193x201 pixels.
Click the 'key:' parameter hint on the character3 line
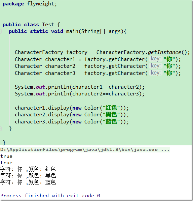click(156, 73)
